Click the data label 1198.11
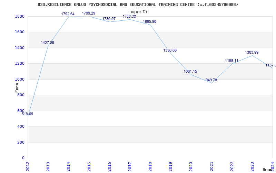This screenshot has height=173, width=276. coord(231,61)
